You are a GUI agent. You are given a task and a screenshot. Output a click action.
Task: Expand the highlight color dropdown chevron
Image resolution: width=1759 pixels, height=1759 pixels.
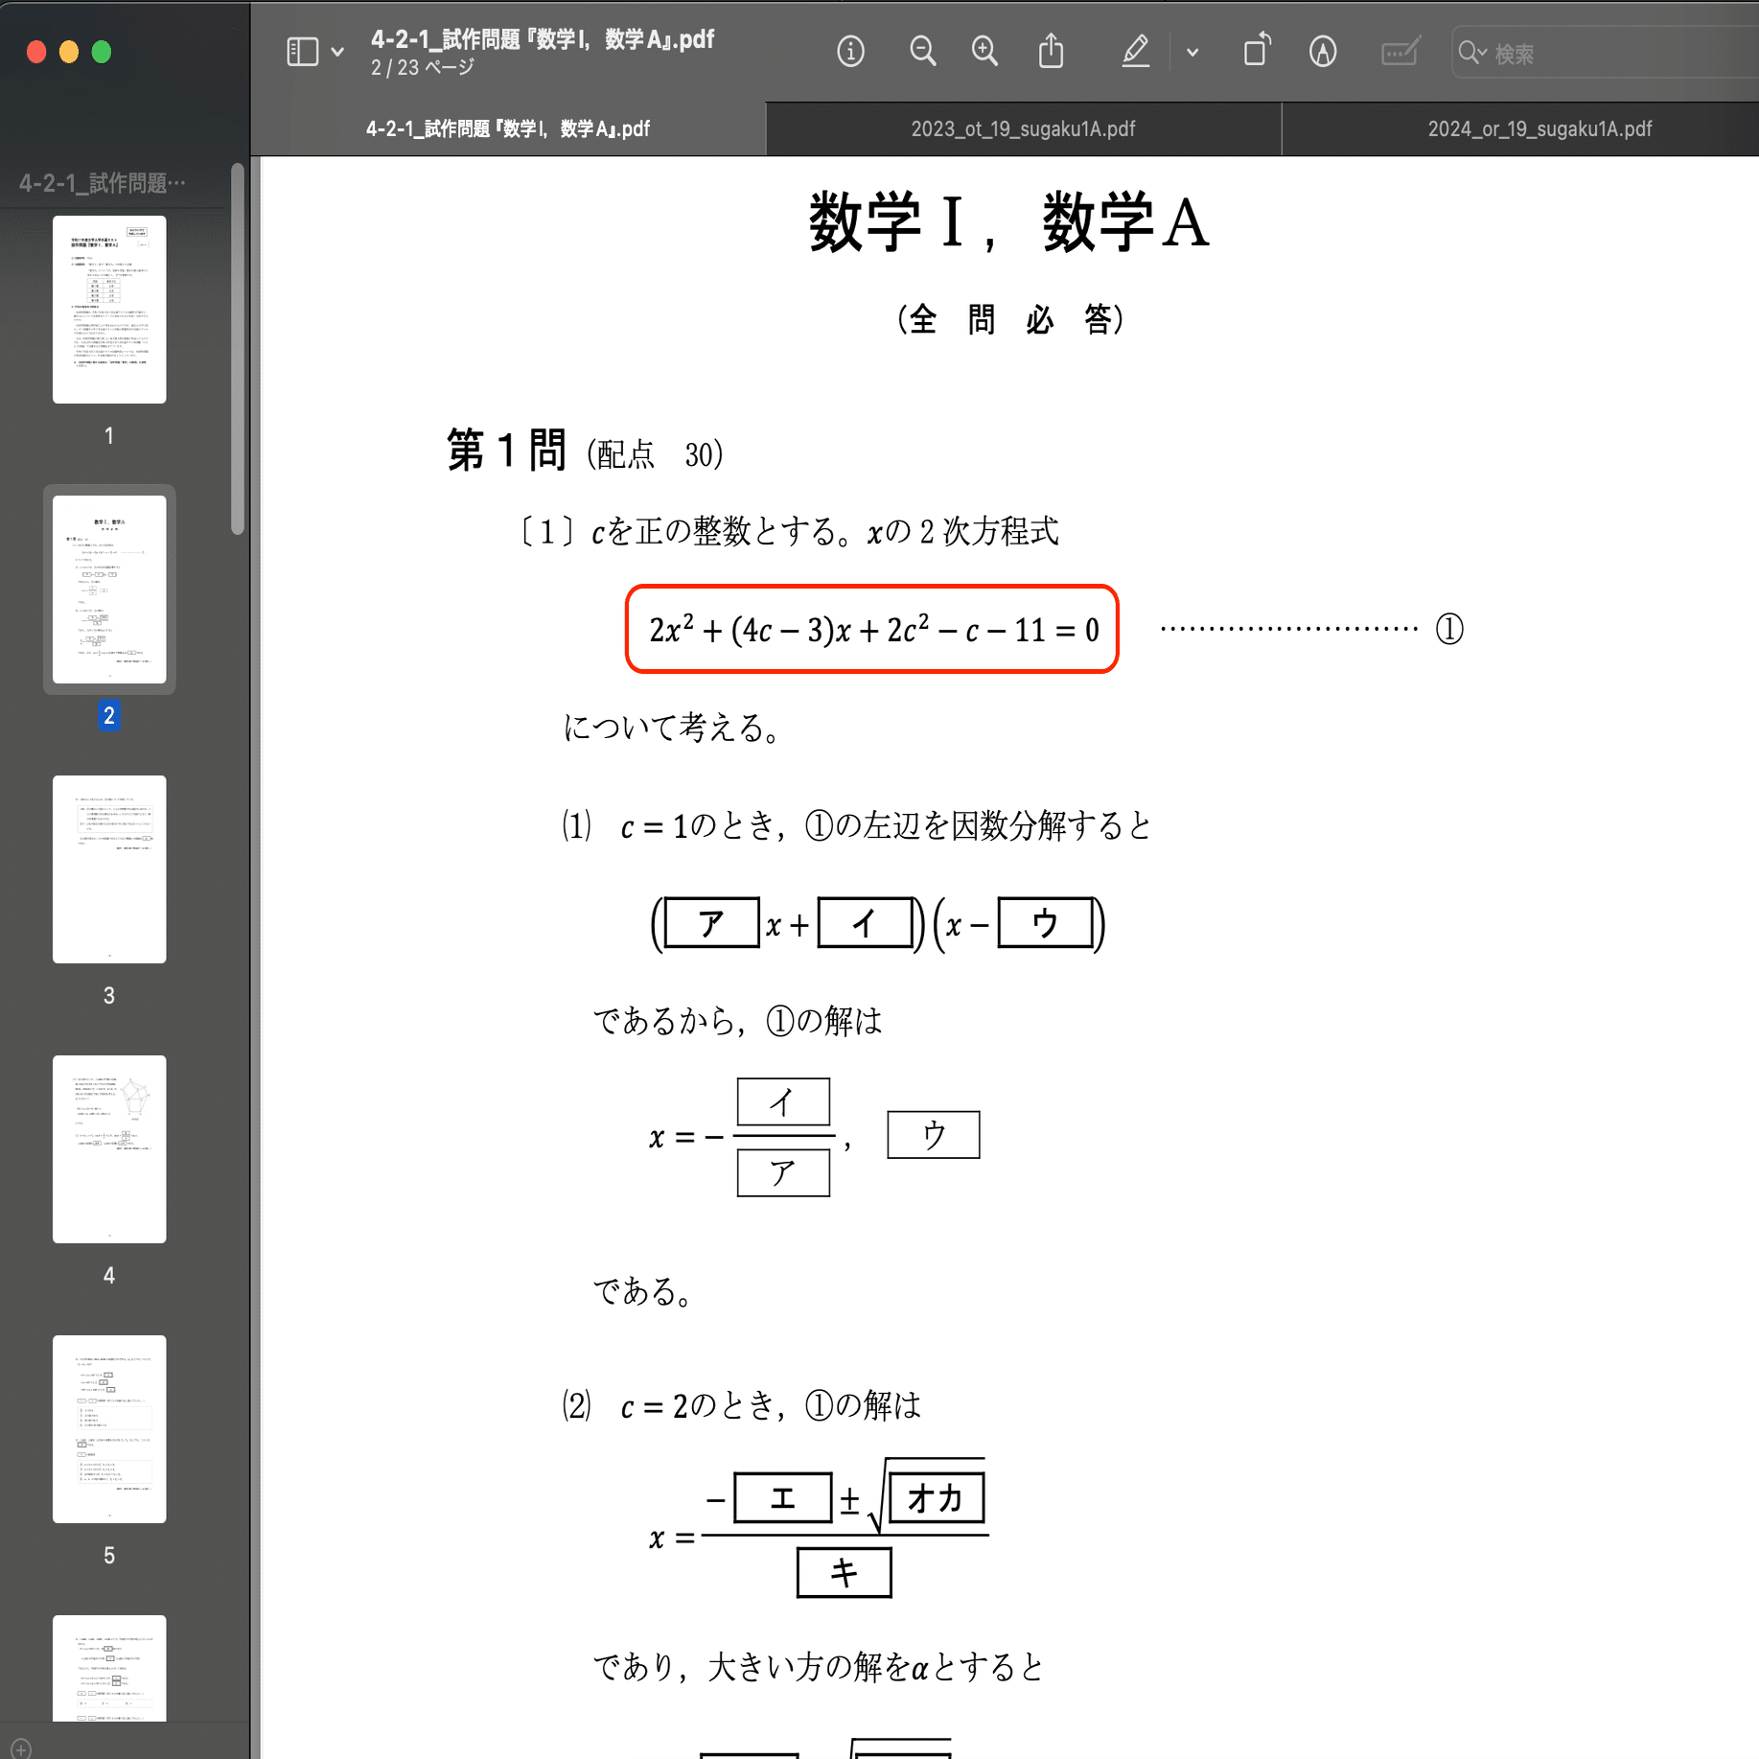click(x=1192, y=52)
